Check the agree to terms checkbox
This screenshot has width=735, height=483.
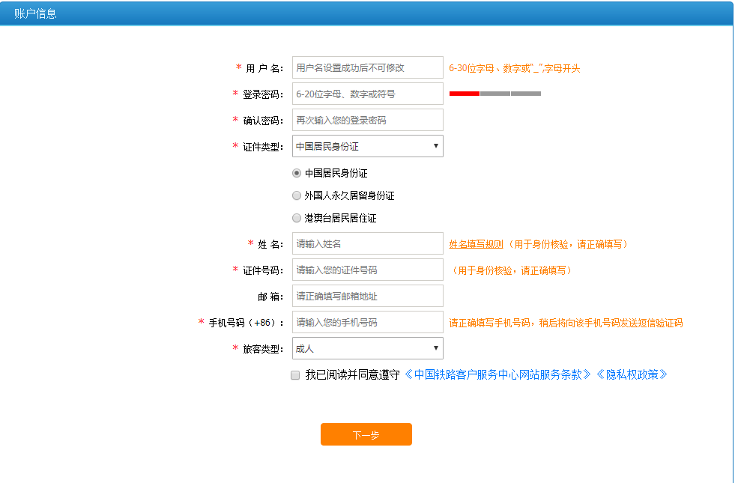click(295, 375)
